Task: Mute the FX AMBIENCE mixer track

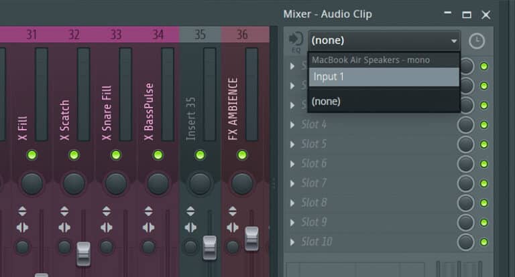Action: [242, 155]
